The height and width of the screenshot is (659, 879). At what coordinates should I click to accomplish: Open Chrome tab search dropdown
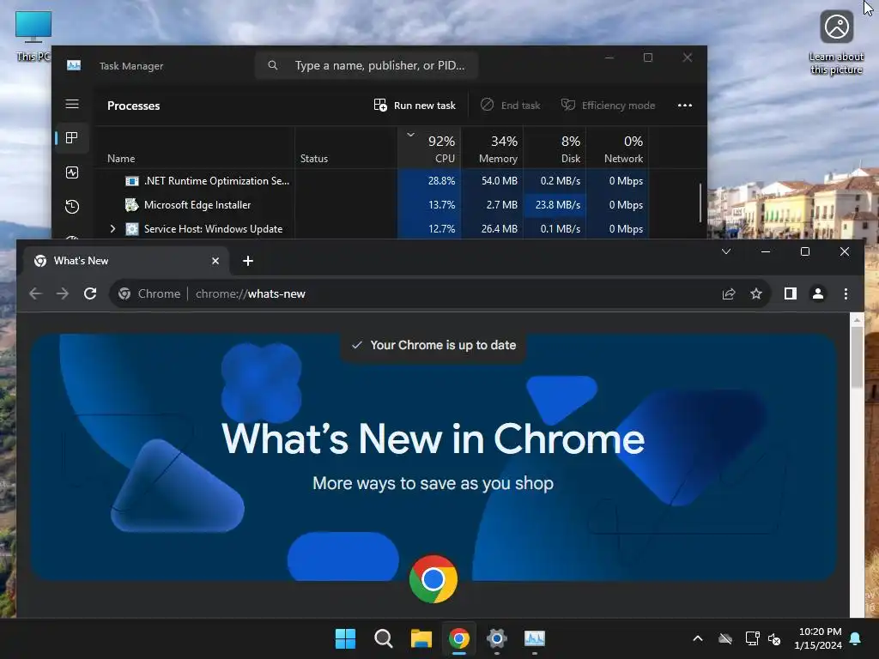tap(726, 251)
